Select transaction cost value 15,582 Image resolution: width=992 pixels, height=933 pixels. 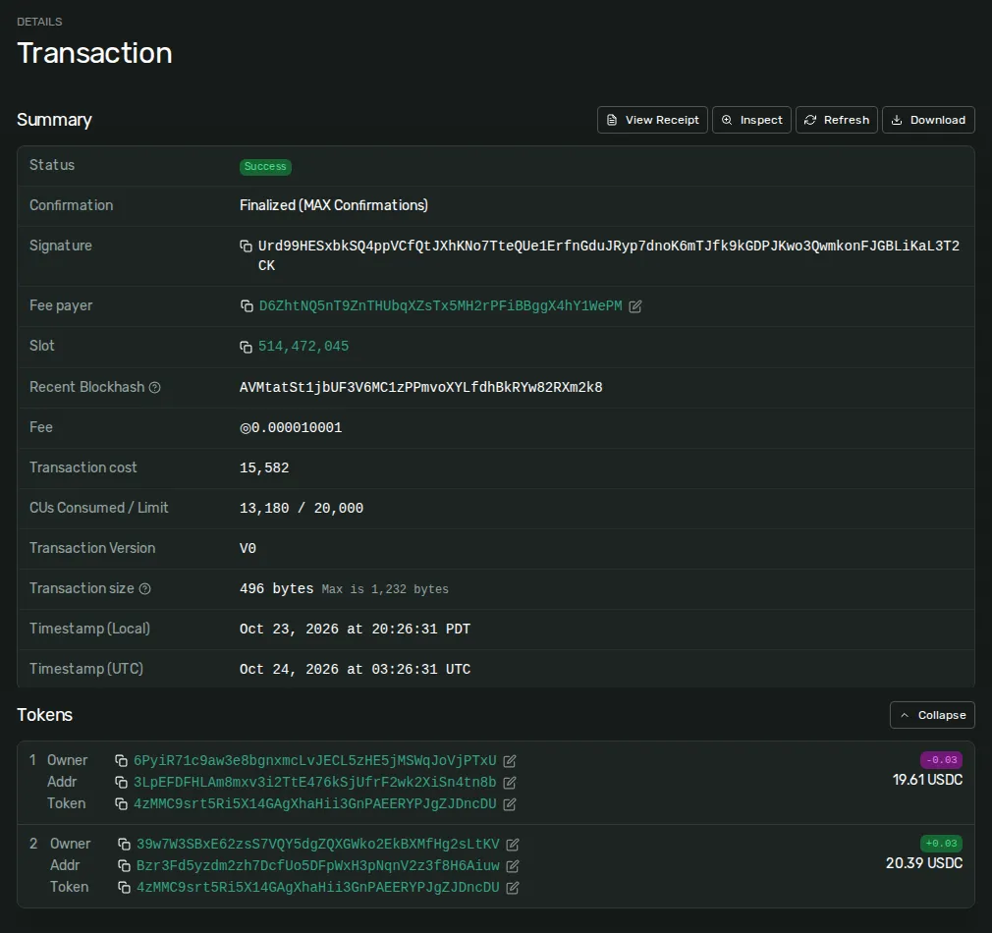point(264,468)
